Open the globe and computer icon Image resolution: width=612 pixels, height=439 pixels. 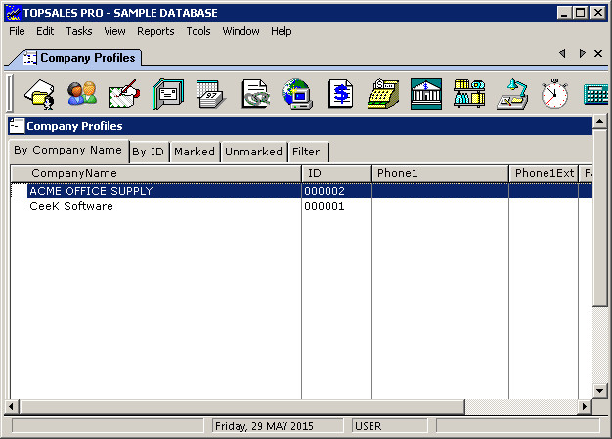coord(297,94)
